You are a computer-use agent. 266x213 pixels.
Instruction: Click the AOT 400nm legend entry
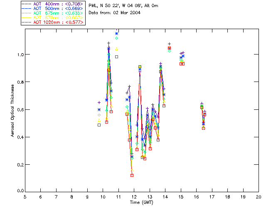[52, 4]
